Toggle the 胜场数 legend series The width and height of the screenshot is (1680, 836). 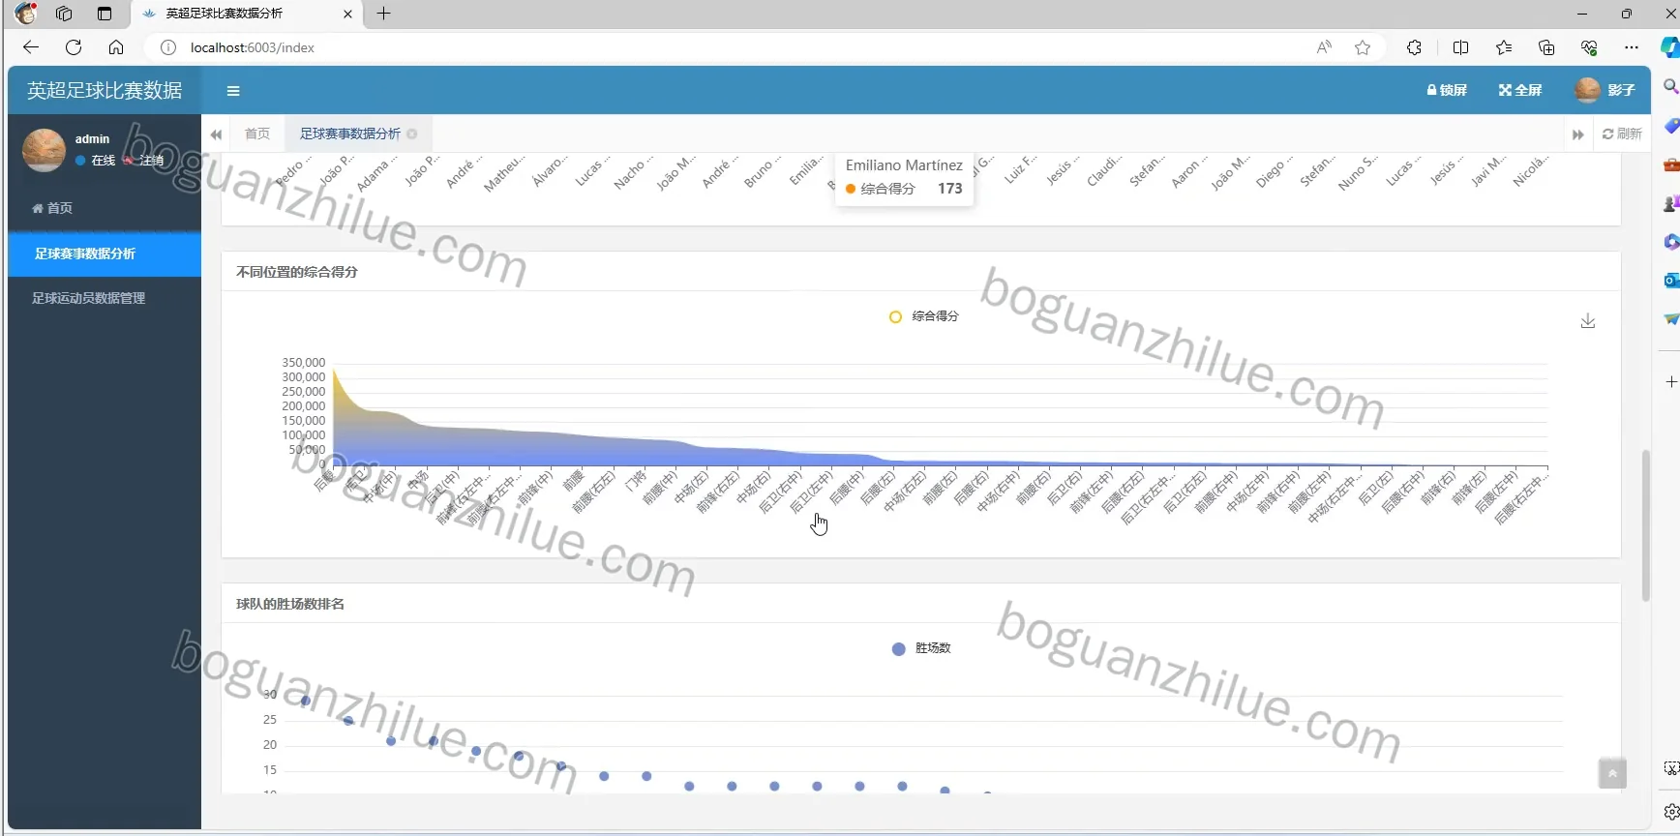coord(921,648)
